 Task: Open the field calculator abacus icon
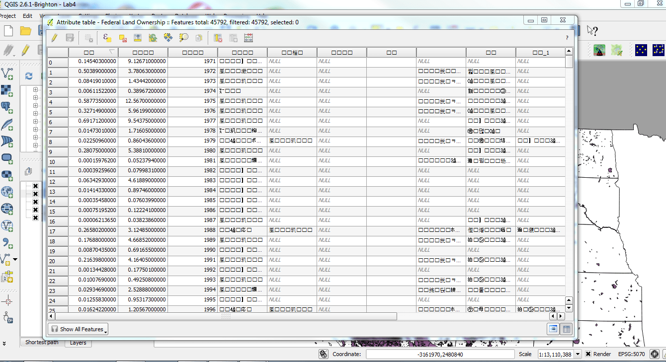[249, 38]
